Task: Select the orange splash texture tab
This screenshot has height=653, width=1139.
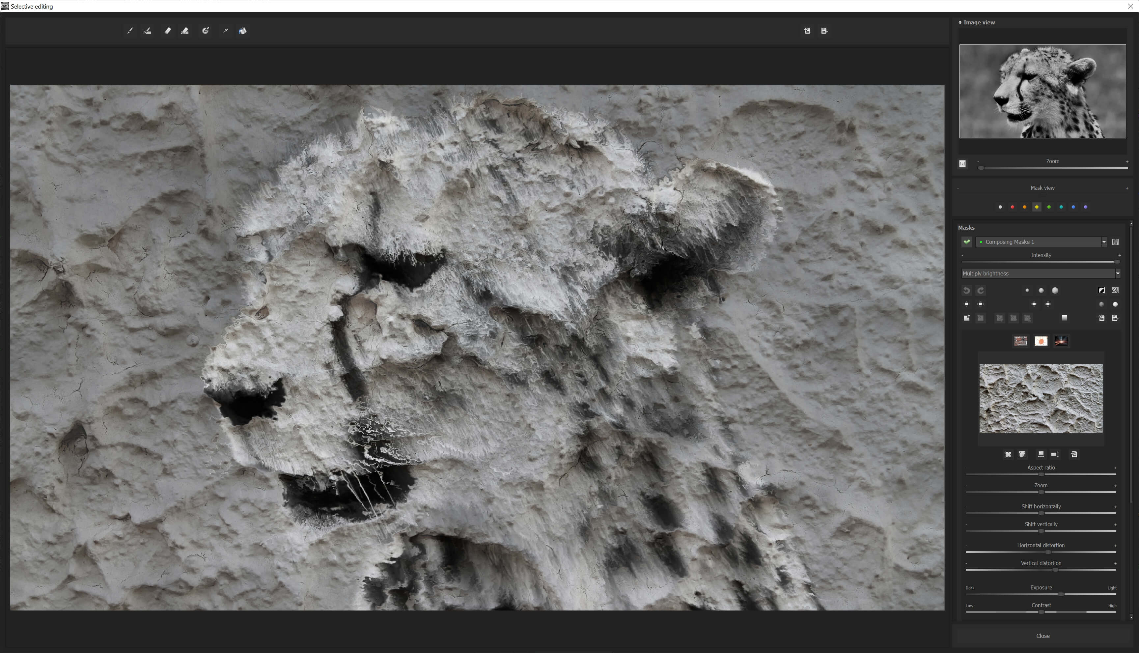Action: coord(1041,341)
